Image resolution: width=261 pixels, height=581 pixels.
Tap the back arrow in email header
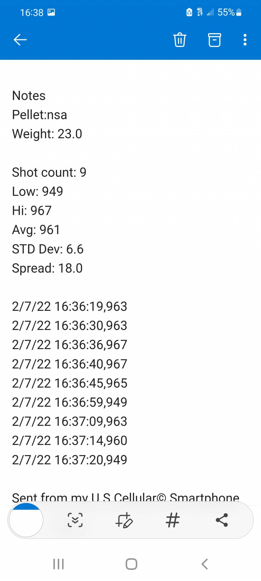(20, 40)
